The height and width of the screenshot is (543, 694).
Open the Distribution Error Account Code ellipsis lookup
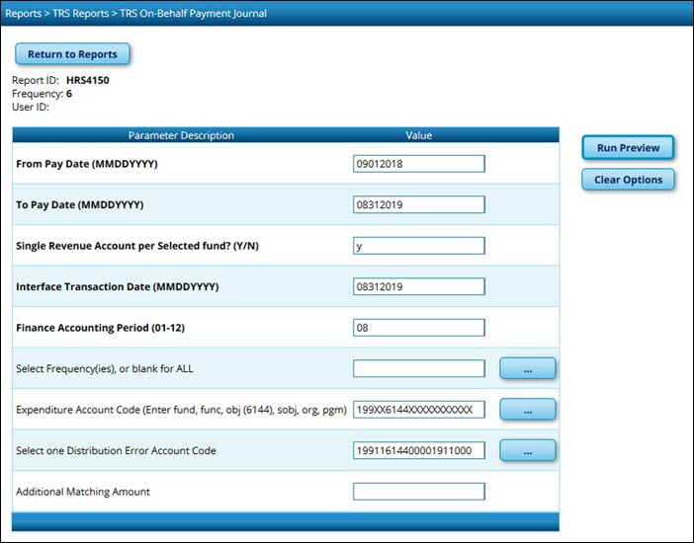[527, 450]
